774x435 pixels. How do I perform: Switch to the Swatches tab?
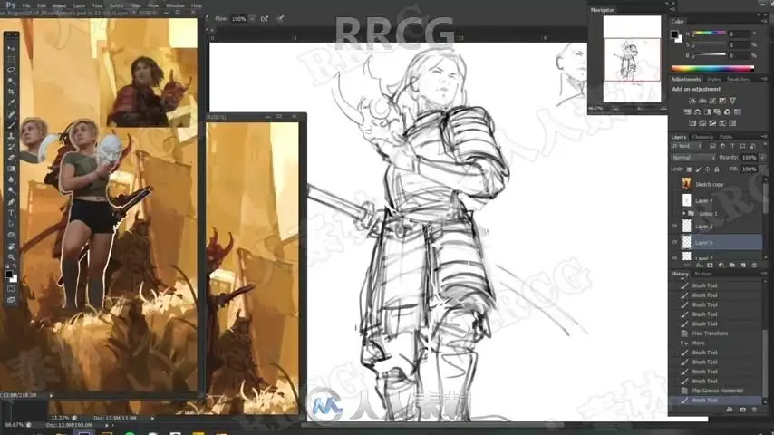(x=738, y=79)
